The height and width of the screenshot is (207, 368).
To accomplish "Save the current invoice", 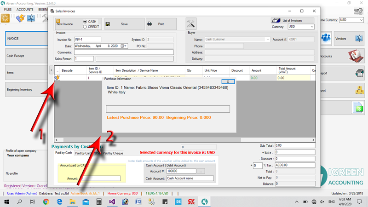I will coord(124,24).
